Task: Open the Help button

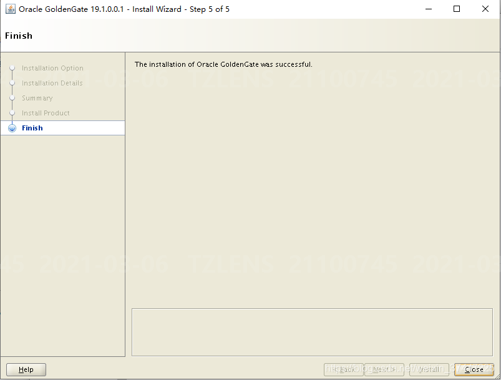Action: [26, 369]
